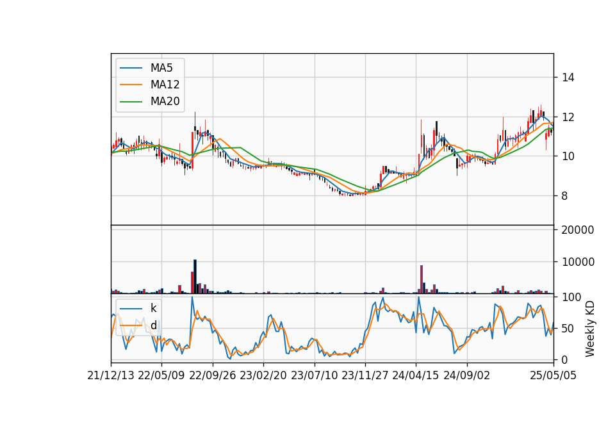Click the KD axis value 50

(568, 329)
